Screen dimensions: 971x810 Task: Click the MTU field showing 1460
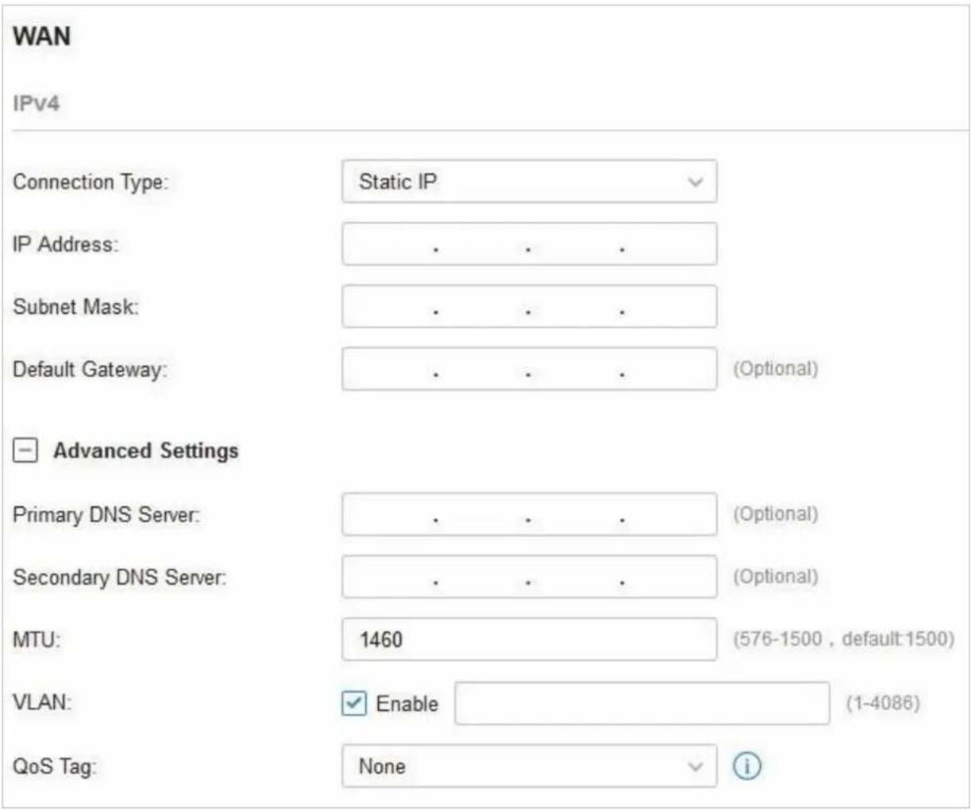click(x=529, y=639)
